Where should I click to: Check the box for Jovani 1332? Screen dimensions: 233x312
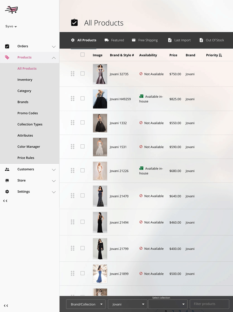click(x=82, y=122)
